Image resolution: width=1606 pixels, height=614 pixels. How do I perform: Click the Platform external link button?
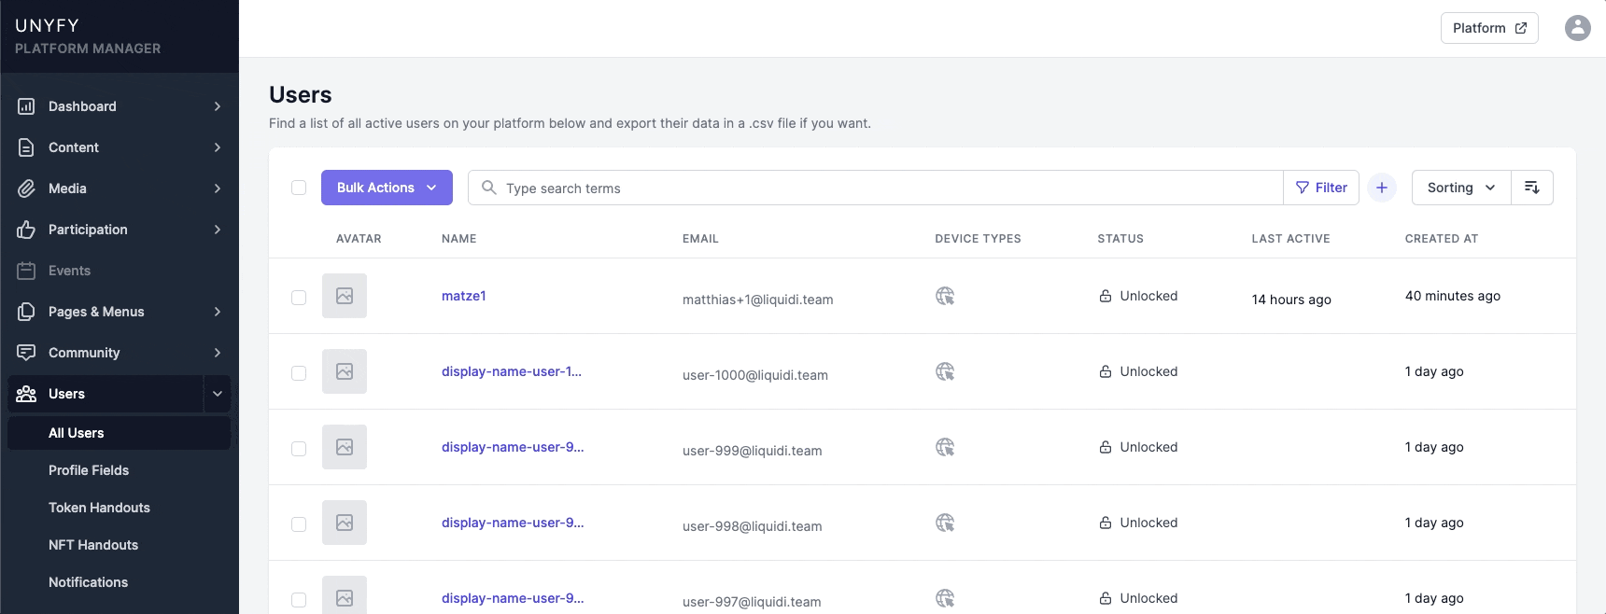coord(1488,28)
